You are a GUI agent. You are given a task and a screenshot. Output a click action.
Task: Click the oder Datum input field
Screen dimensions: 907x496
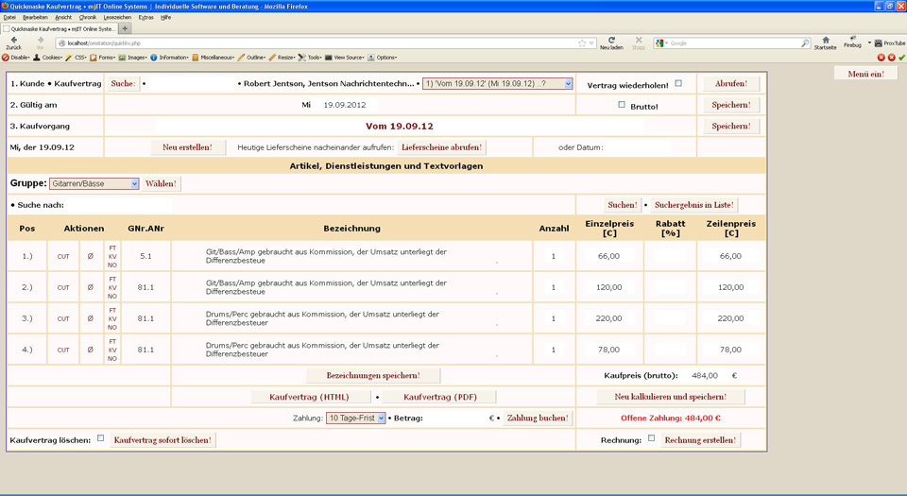[x=640, y=147]
